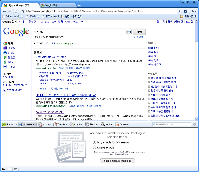Click the browser address bar

tap(101, 11)
